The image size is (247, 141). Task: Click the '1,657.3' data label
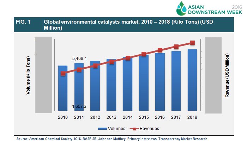[x=79, y=106]
